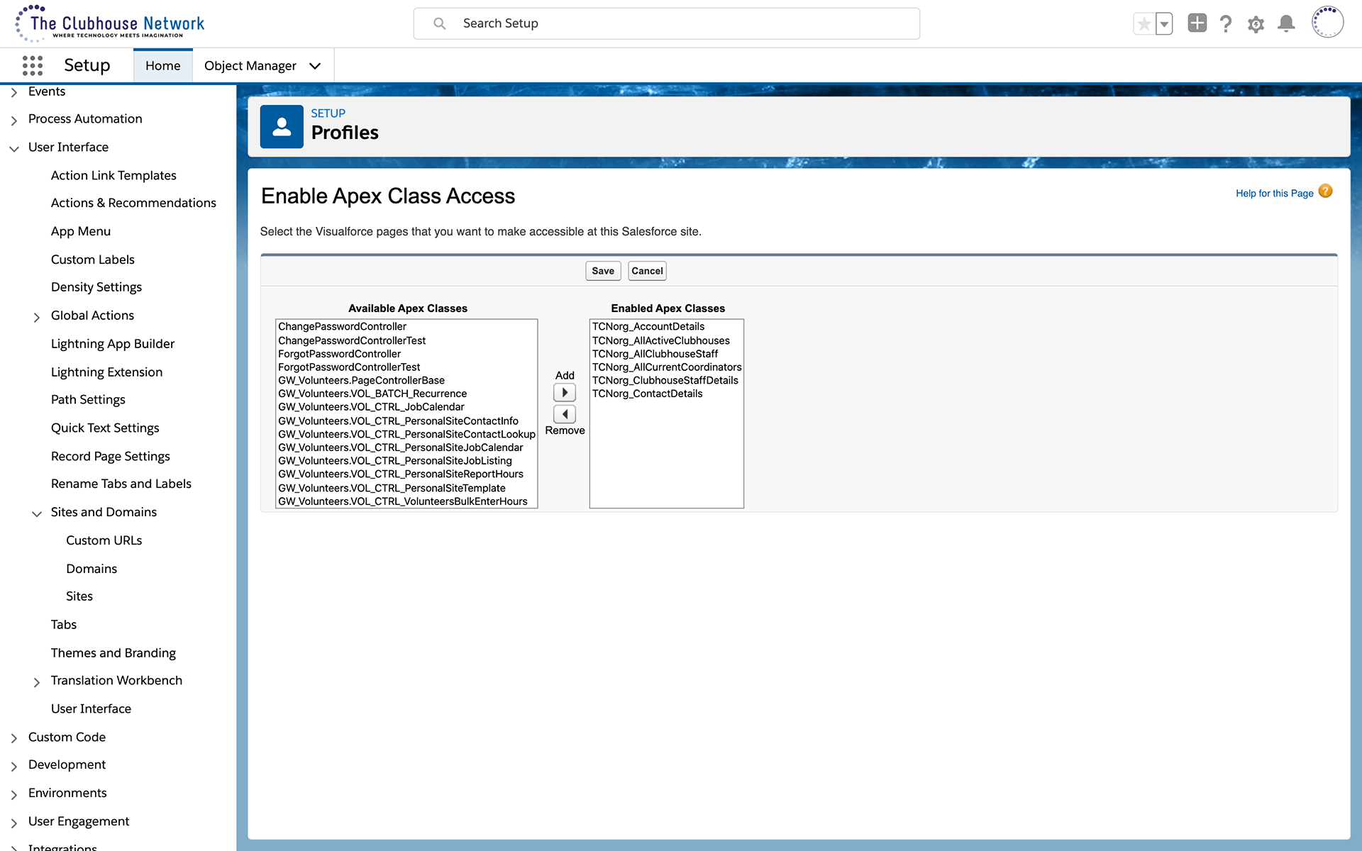1362x851 pixels.
Task: Open the App Launcher grid icon
Action: point(32,65)
